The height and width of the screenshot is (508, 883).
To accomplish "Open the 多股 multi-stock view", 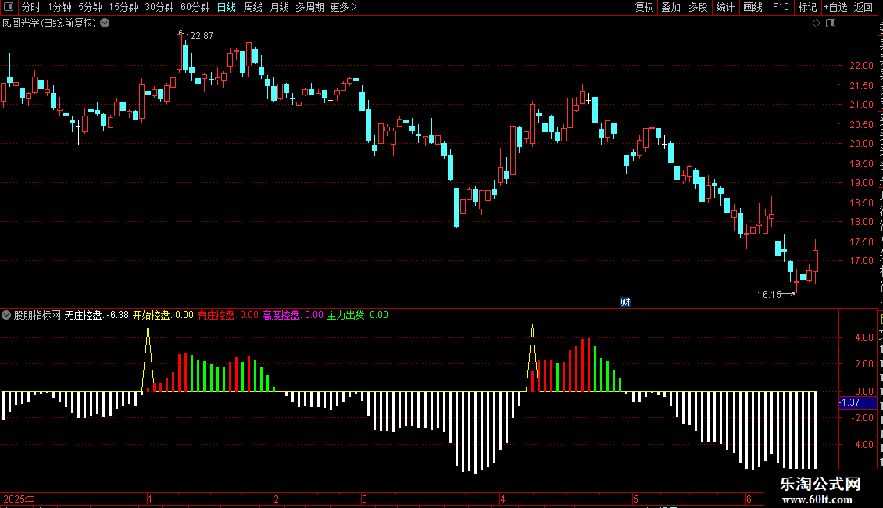I will click(x=698, y=7).
